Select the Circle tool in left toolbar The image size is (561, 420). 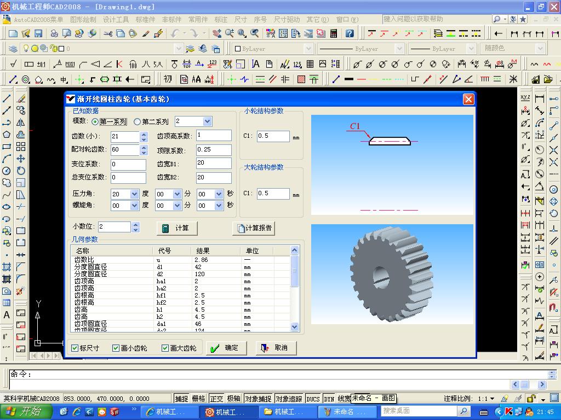(7, 171)
